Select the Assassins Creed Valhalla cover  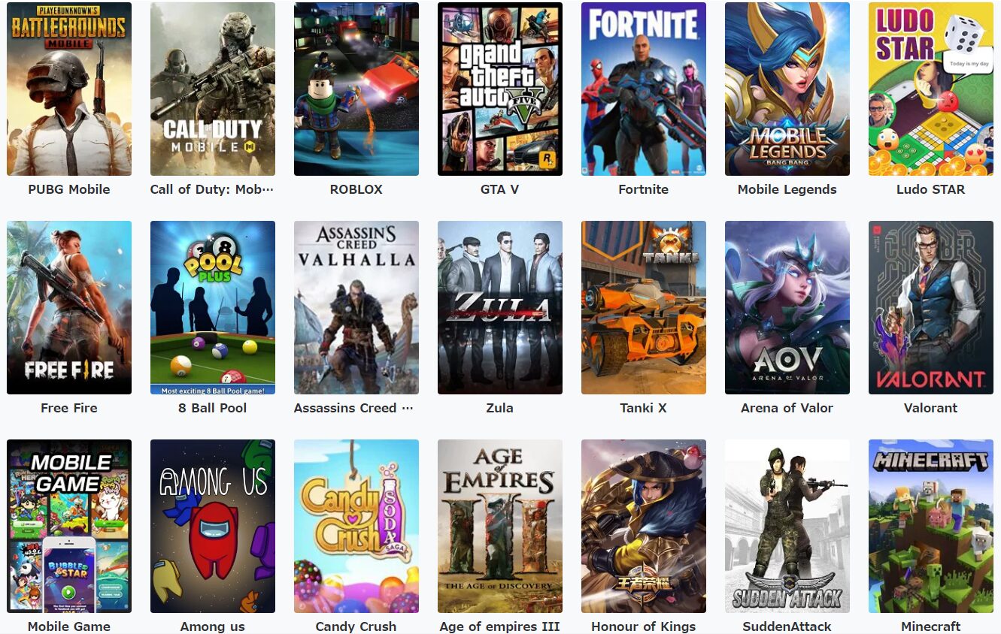[x=356, y=307]
